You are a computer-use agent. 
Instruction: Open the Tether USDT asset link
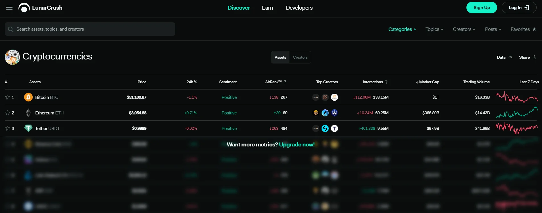coord(47,128)
